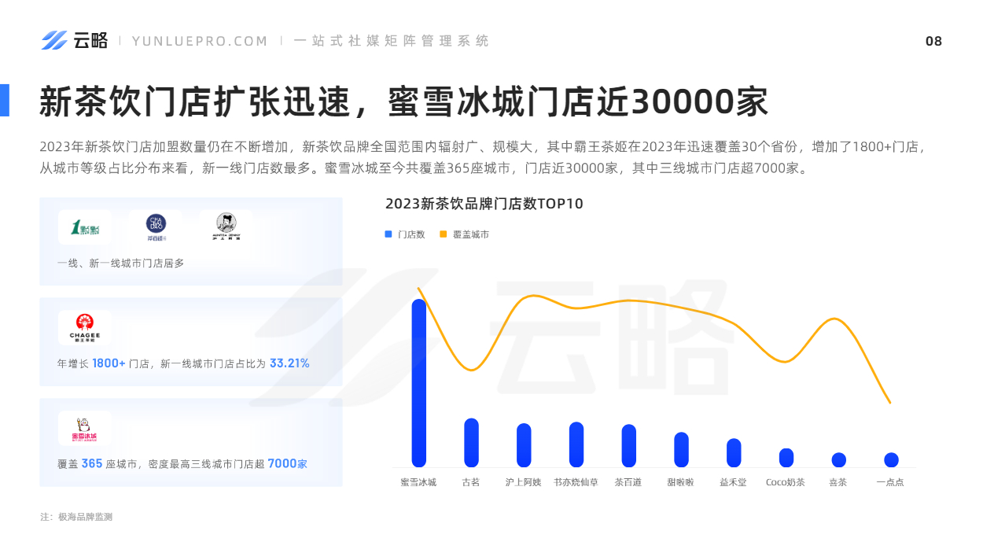This screenshot has width=983, height=553.
Task: Select the 门店数 legend label
Action: pyautogui.click(x=411, y=234)
